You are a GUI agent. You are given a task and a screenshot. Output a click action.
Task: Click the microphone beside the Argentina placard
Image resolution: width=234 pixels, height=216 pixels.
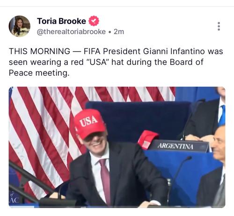(179, 173)
